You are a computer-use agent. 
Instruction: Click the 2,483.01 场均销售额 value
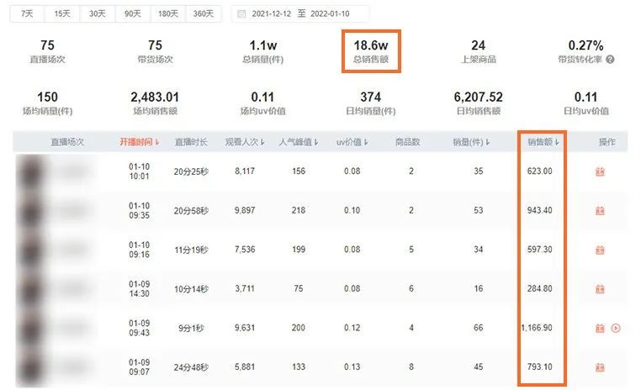tap(155, 97)
